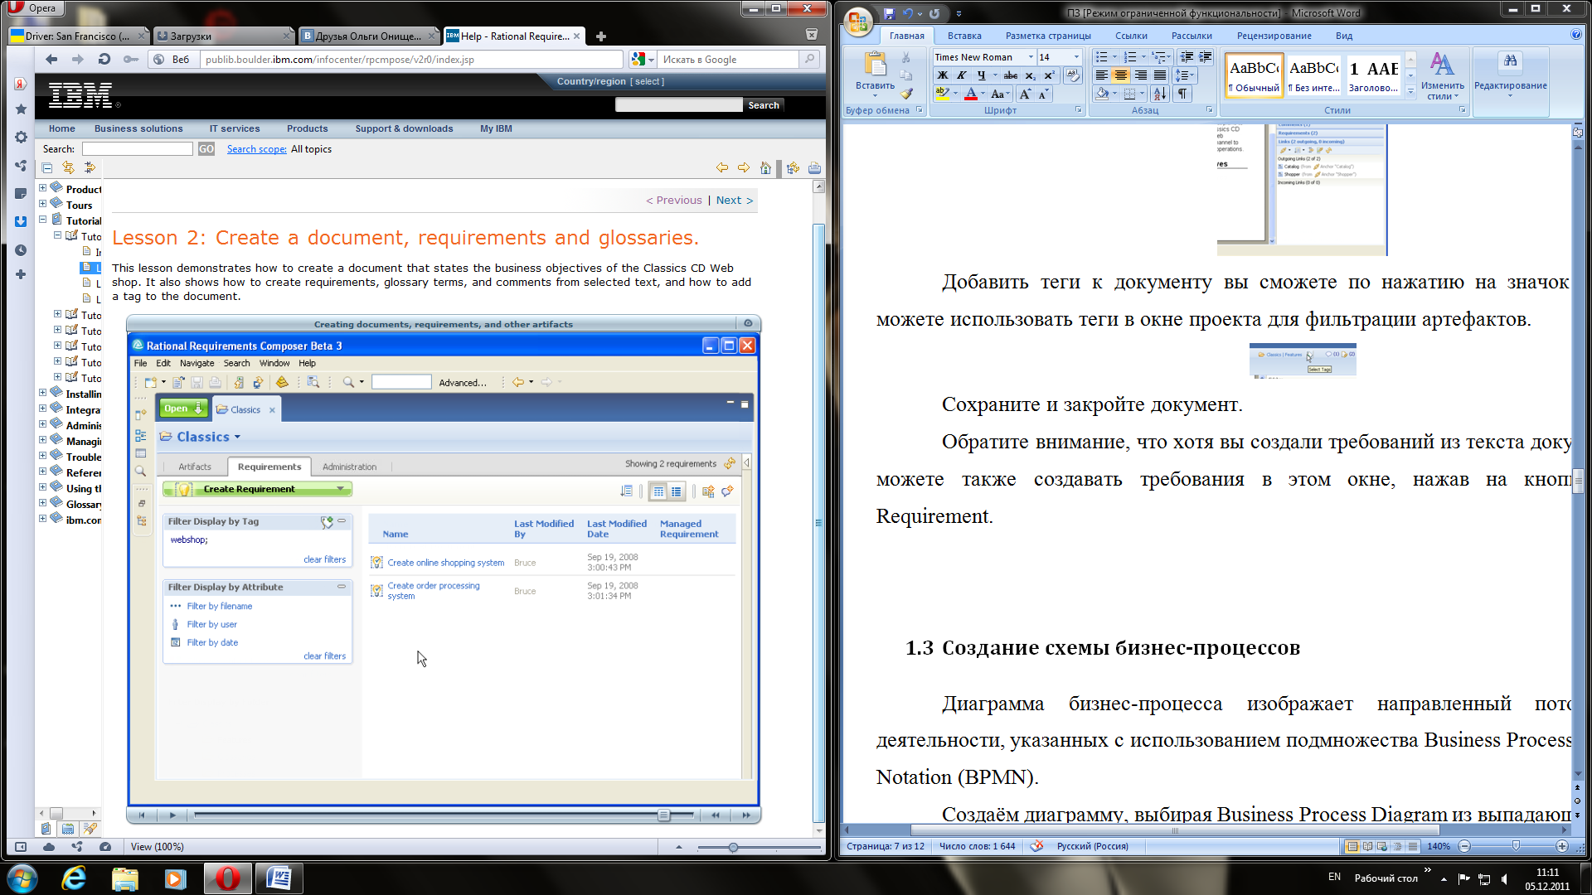This screenshot has height=895, width=1592.
Task: Click the Increase Indent icon
Action: click(1206, 57)
